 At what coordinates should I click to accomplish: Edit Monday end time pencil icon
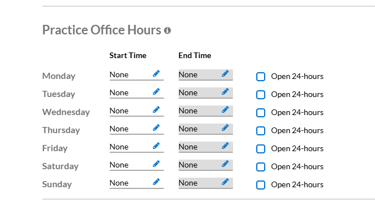225,74
